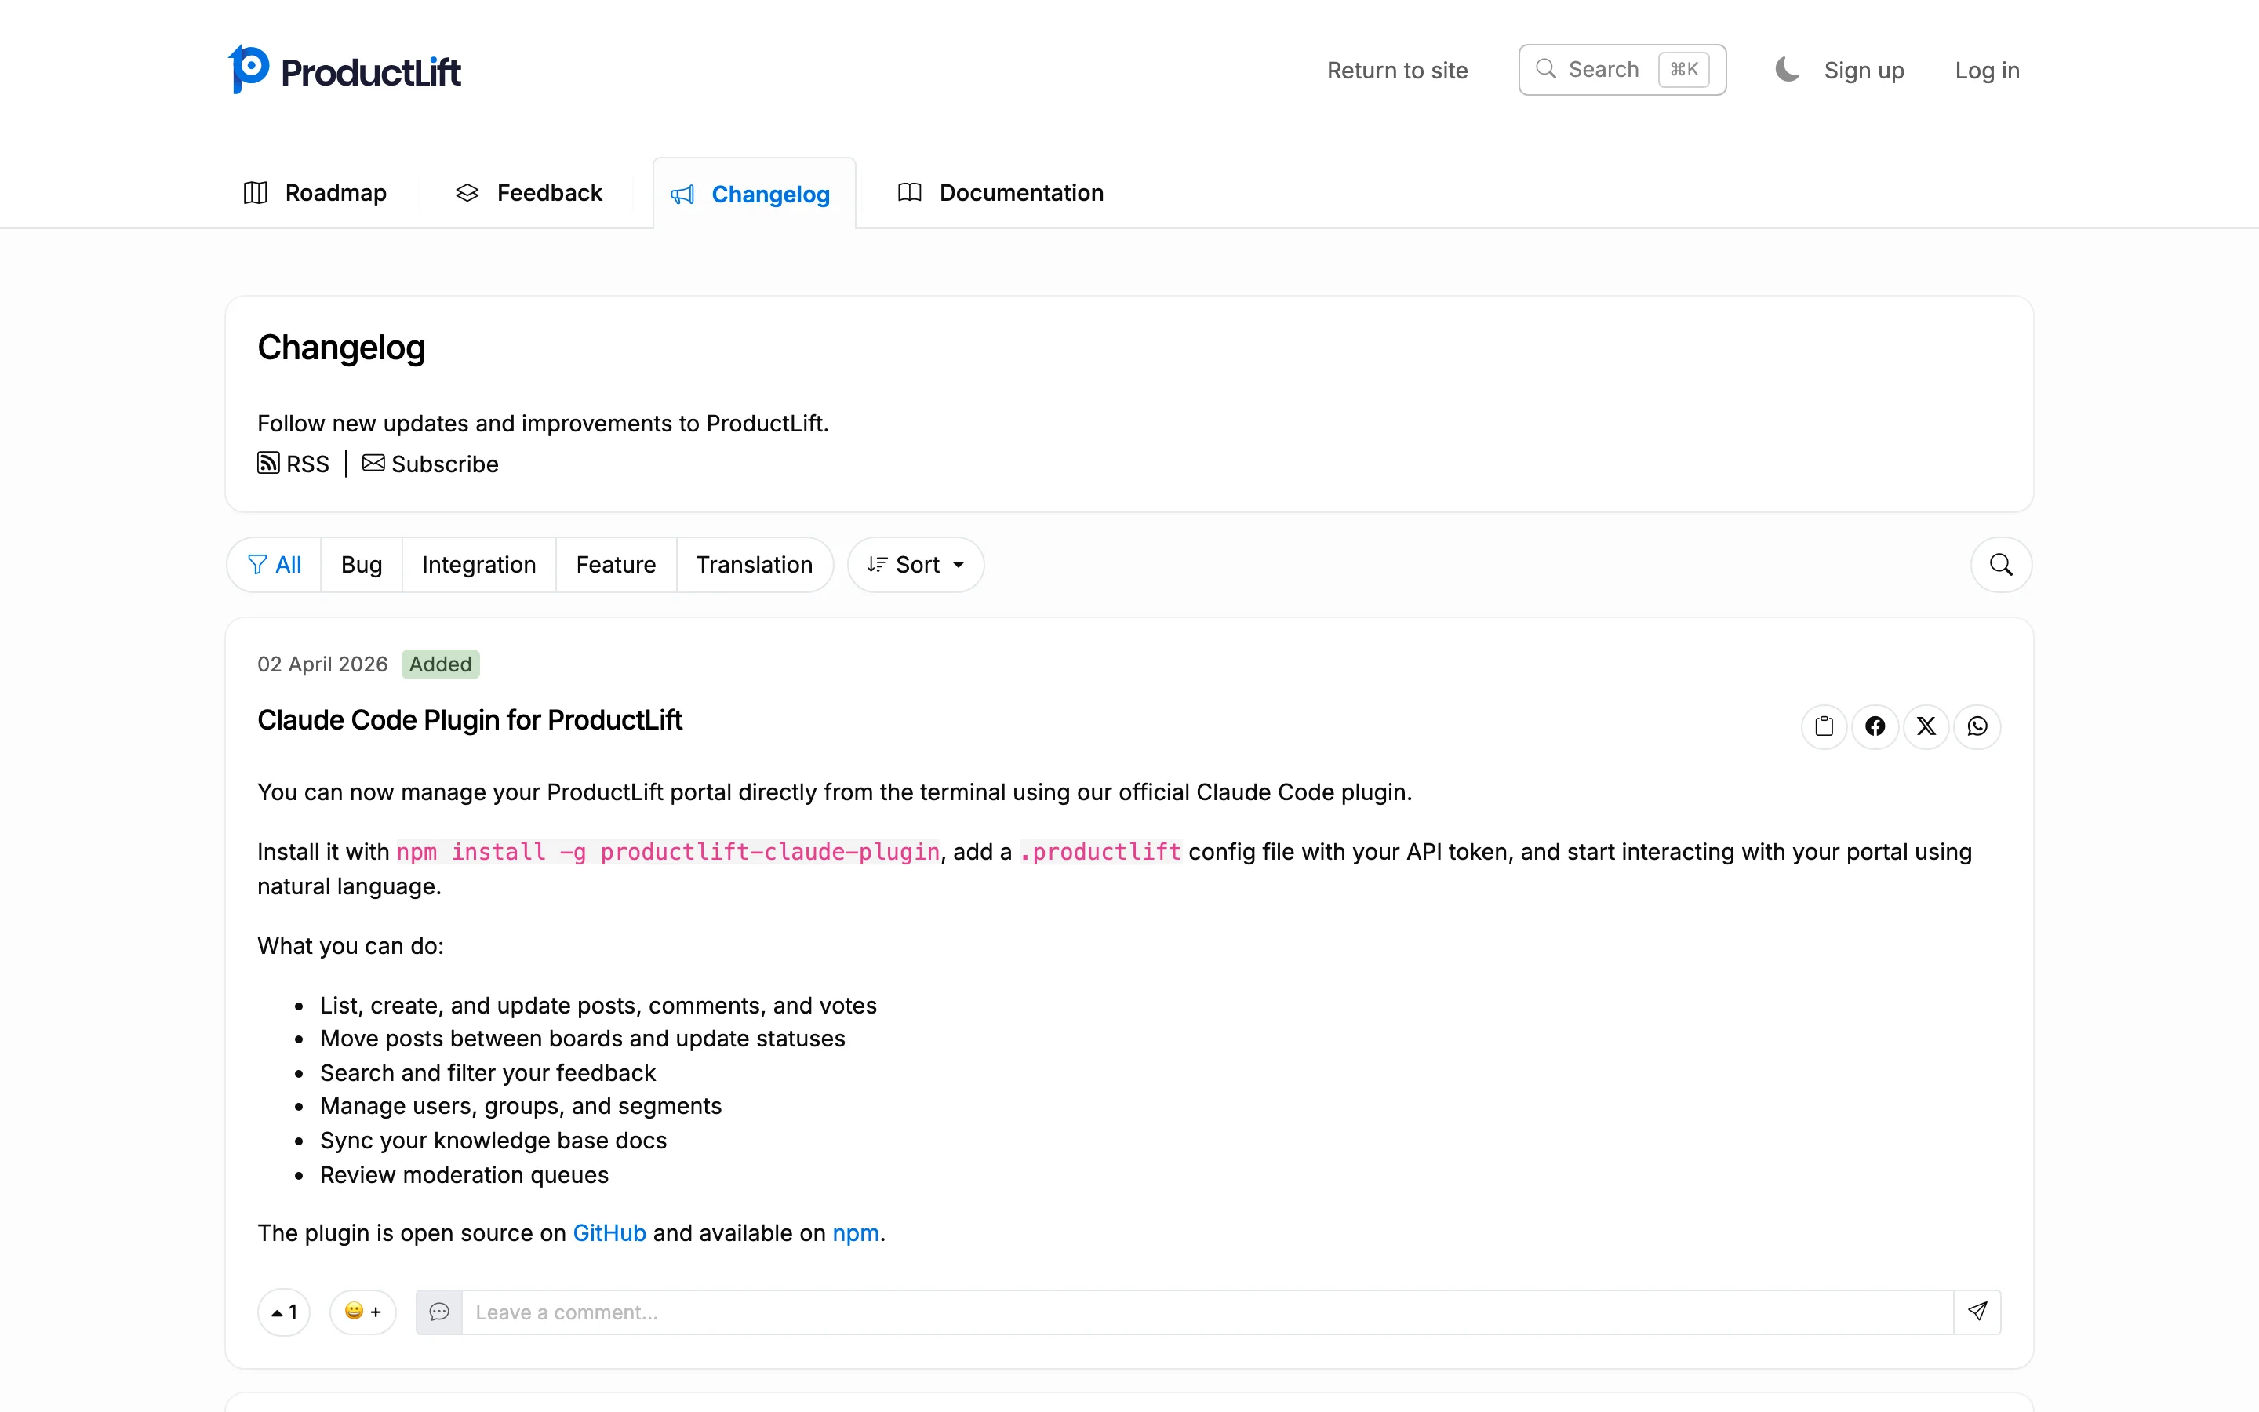Upvote the Claude Code Plugin post
The image size is (2259, 1412).
[x=283, y=1311]
